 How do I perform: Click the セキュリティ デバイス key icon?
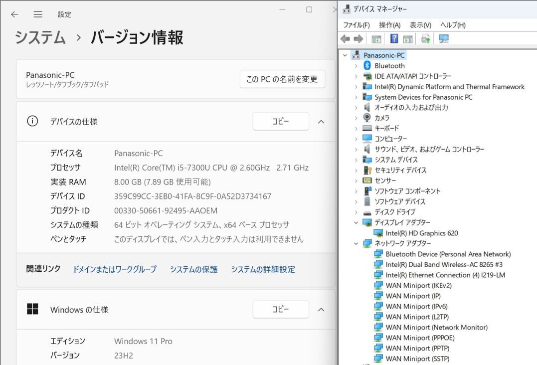[367, 170]
